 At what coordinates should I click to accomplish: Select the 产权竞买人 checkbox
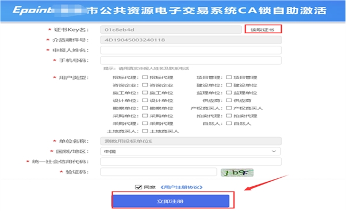tap(229, 108)
